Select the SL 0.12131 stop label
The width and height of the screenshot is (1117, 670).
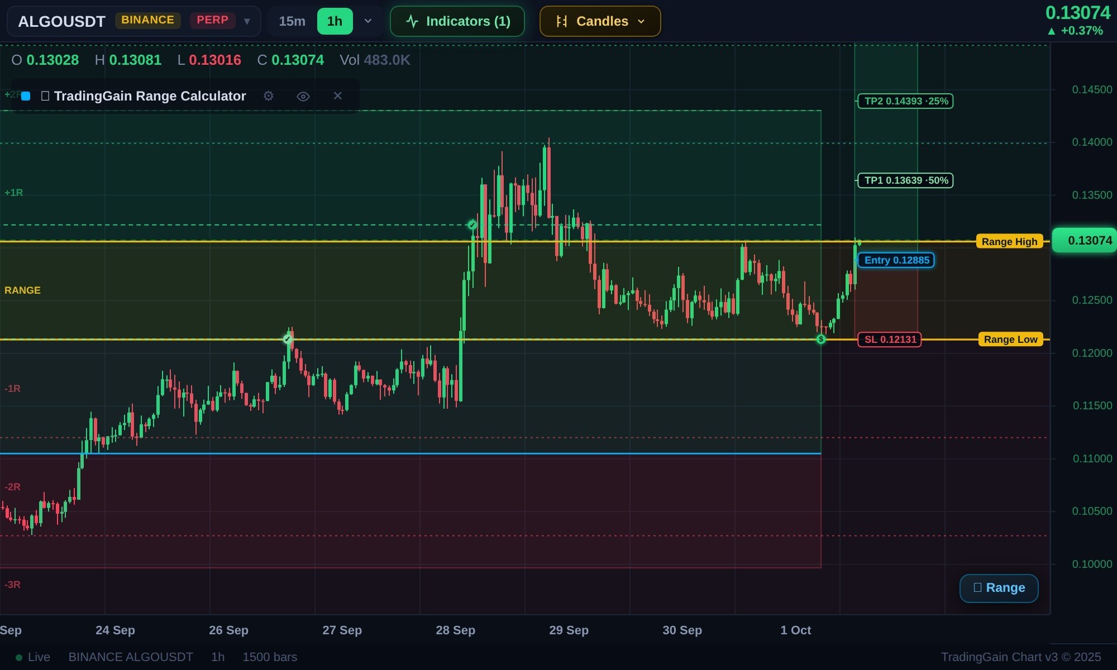890,339
